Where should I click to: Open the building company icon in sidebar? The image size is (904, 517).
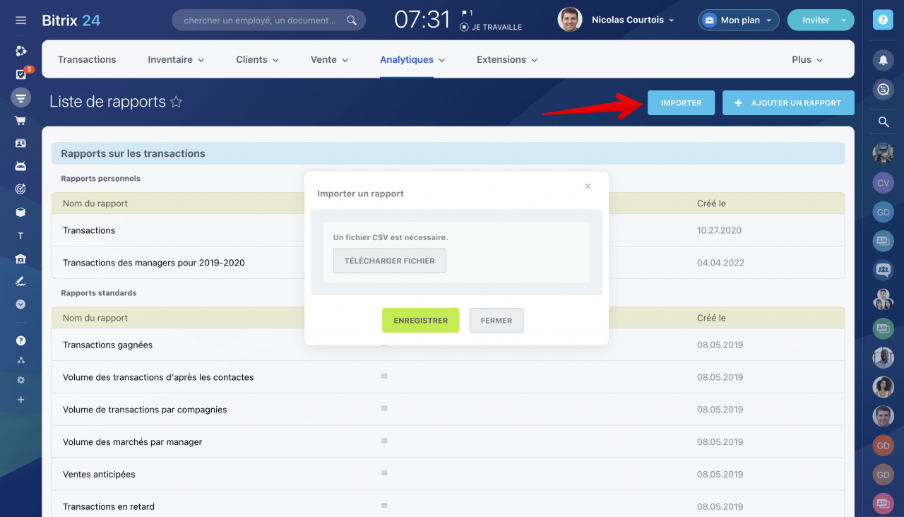tap(20, 258)
